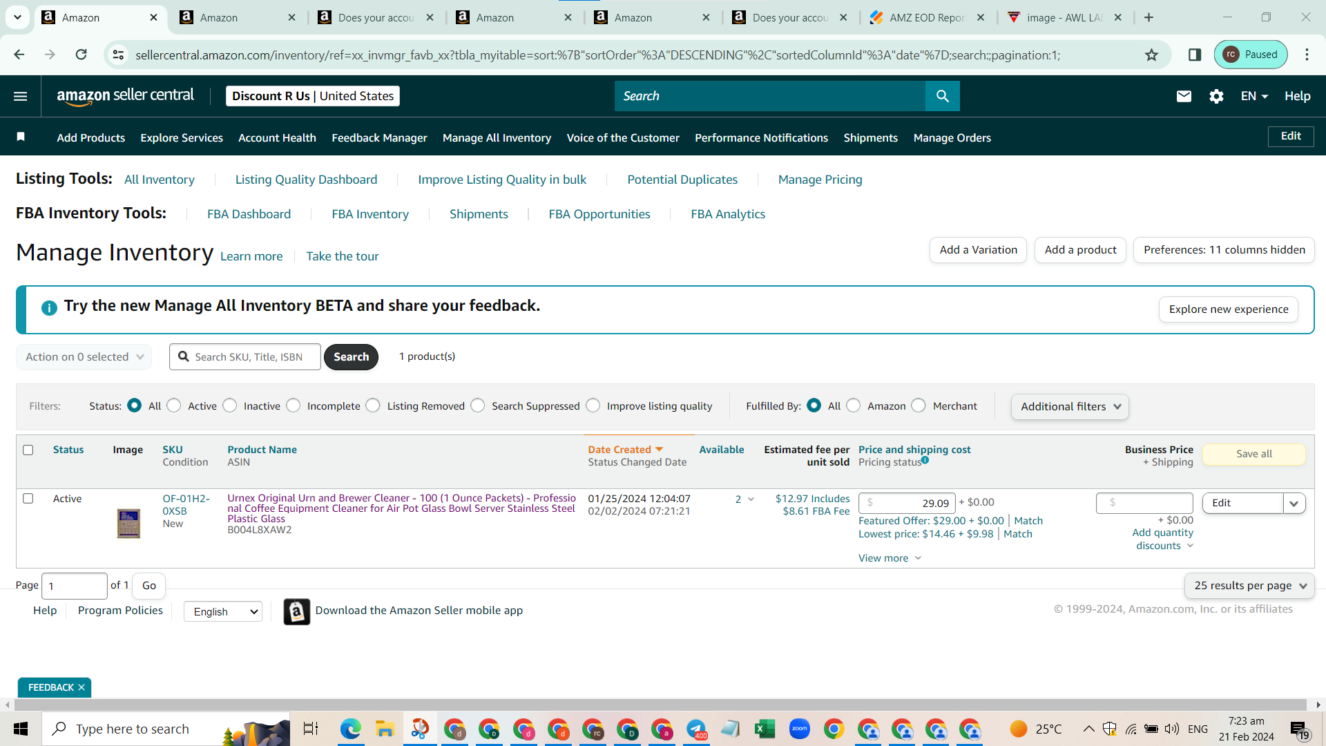Select Status filter Search Suppressed
Screen dimensions: 1326x746
tap(478, 406)
